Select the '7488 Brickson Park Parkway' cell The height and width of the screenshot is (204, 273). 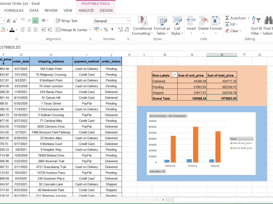(x=51, y=132)
